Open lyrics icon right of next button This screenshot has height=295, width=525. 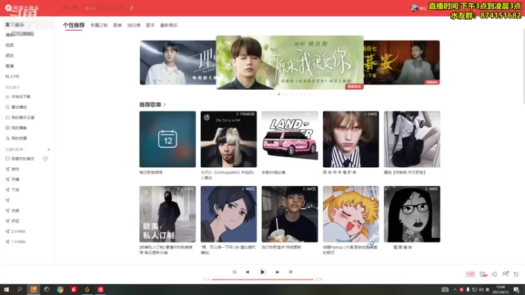[x=290, y=272]
